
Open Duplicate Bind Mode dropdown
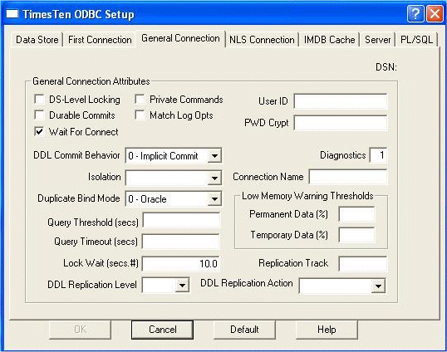[x=214, y=198]
